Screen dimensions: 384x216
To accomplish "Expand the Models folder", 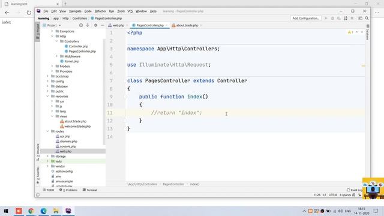I will (x=52, y=67).
